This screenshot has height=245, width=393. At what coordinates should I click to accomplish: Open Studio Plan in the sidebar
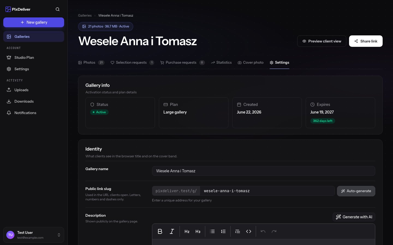coord(34,57)
